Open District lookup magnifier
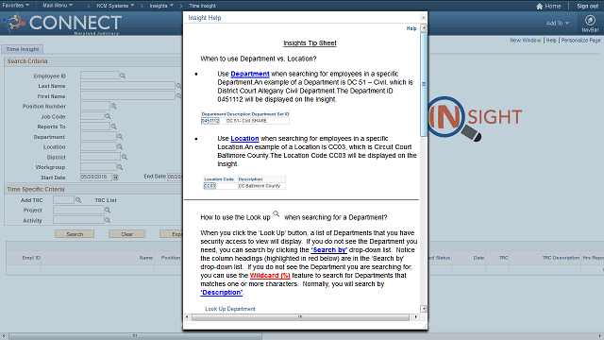604x340 pixels. [x=124, y=157]
